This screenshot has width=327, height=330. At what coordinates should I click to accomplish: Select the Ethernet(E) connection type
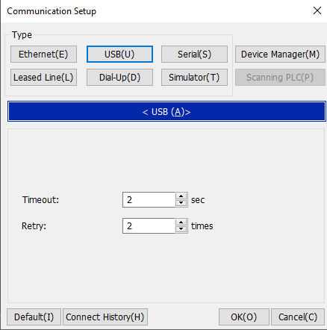pyautogui.click(x=43, y=54)
